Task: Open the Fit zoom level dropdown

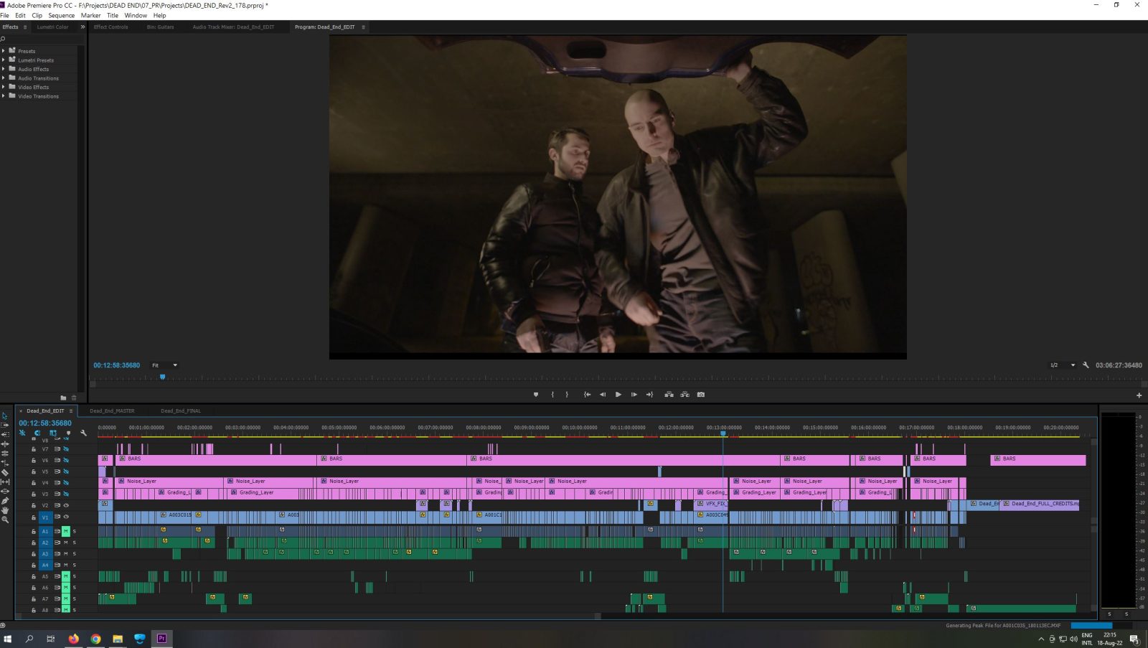Action: 164,365
